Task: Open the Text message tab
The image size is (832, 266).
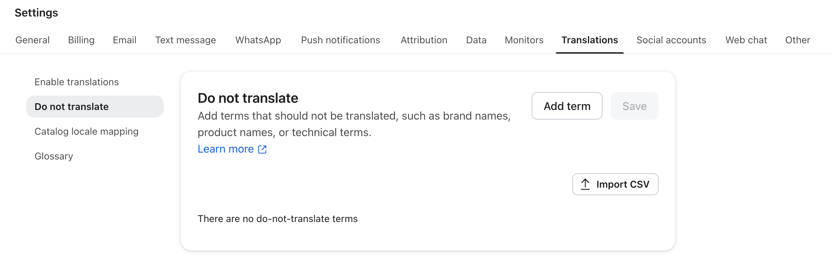Action: (185, 40)
